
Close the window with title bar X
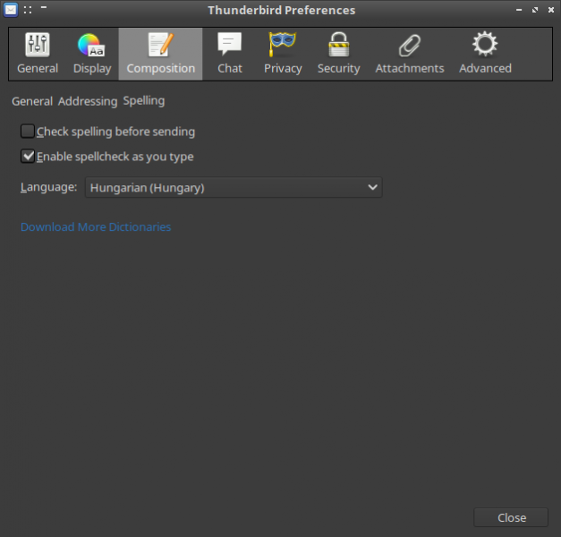click(x=551, y=10)
